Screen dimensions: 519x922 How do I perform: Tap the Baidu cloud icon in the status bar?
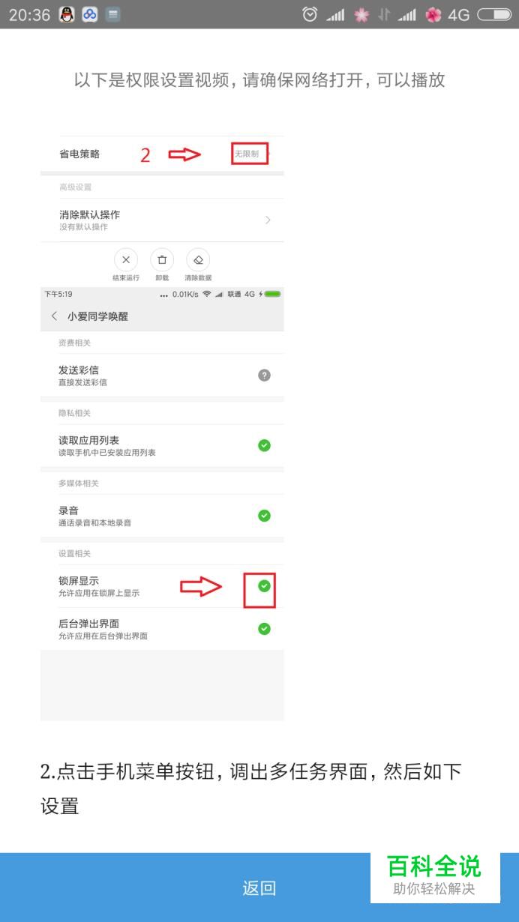90,14
